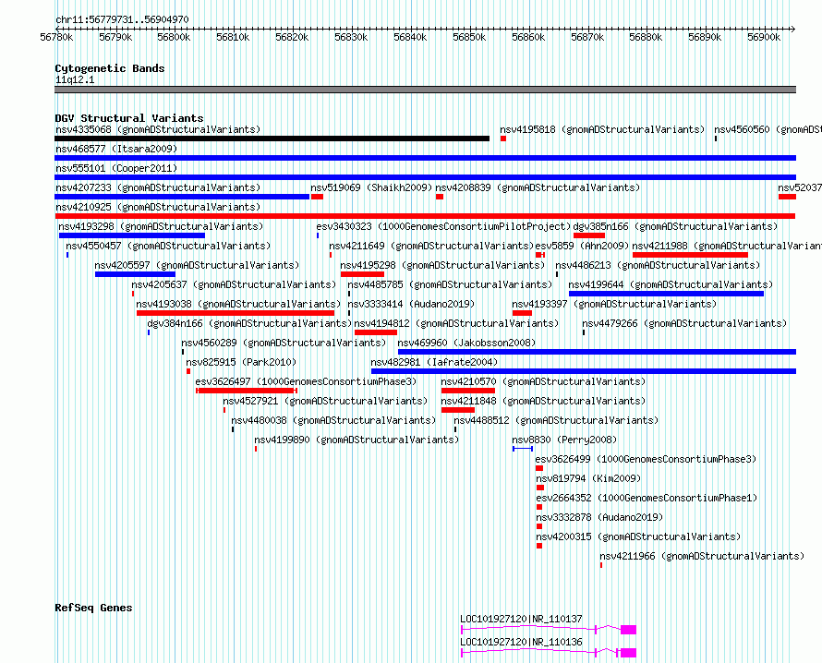Select nsv4194812 variant label
This screenshot has width=822, height=663.
click(x=456, y=323)
